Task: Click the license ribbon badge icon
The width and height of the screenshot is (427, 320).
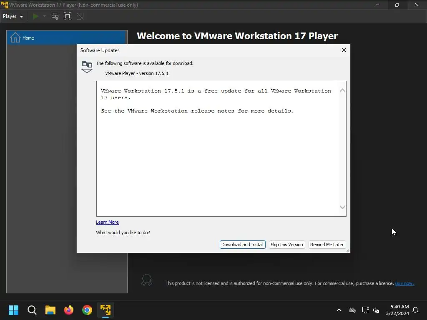Action: [147, 280]
